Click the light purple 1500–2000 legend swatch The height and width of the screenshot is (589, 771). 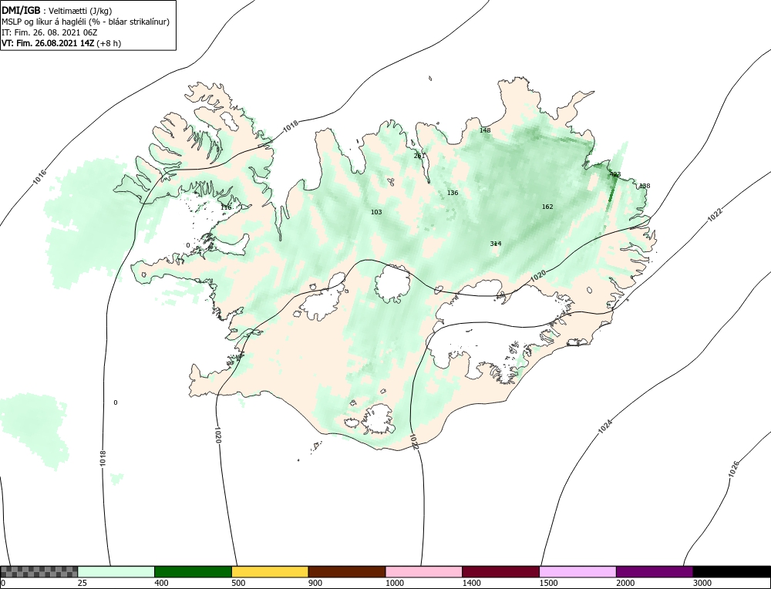(x=577, y=572)
